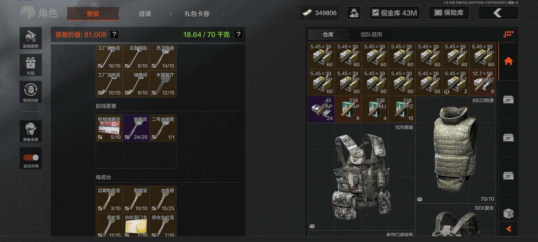Click the help icon beside weight 千克
Screen dimensions: 538x242
pos(239,34)
